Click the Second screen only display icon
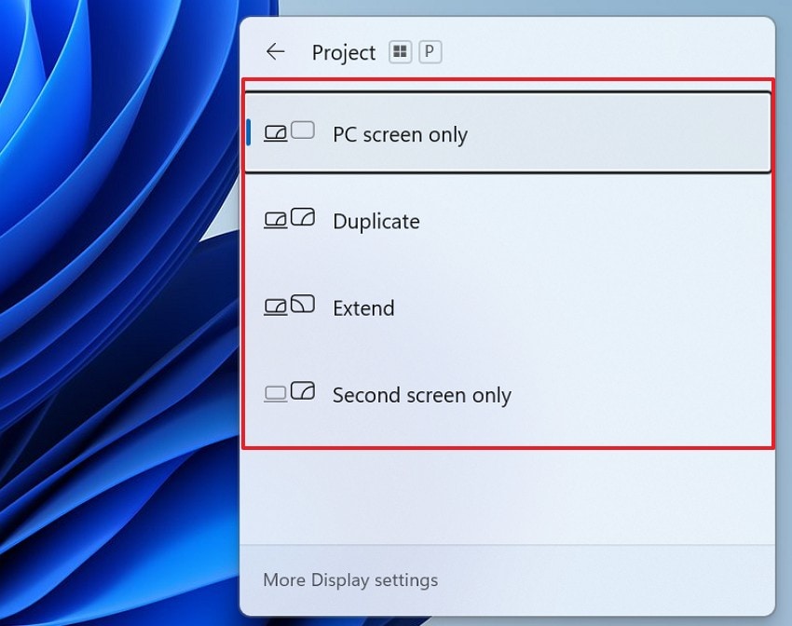Screen dimensions: 792x626 (x=303, y=392)
